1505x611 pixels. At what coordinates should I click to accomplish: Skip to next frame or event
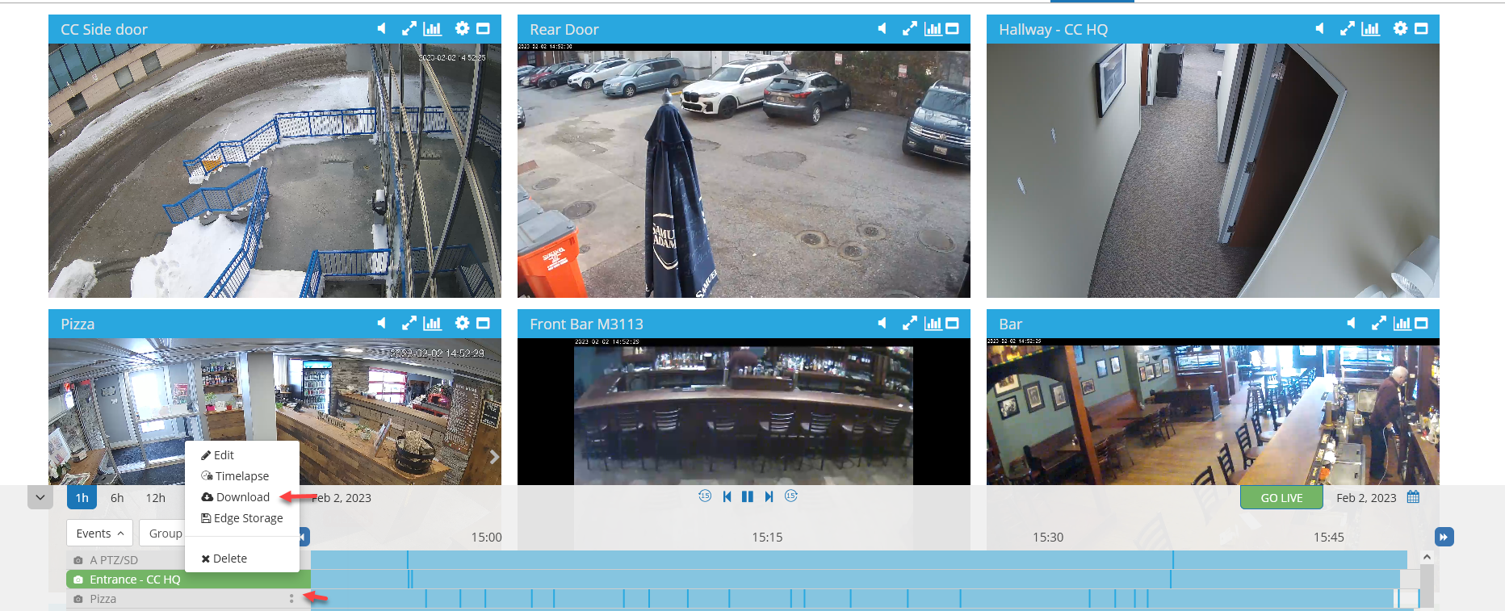769,496
